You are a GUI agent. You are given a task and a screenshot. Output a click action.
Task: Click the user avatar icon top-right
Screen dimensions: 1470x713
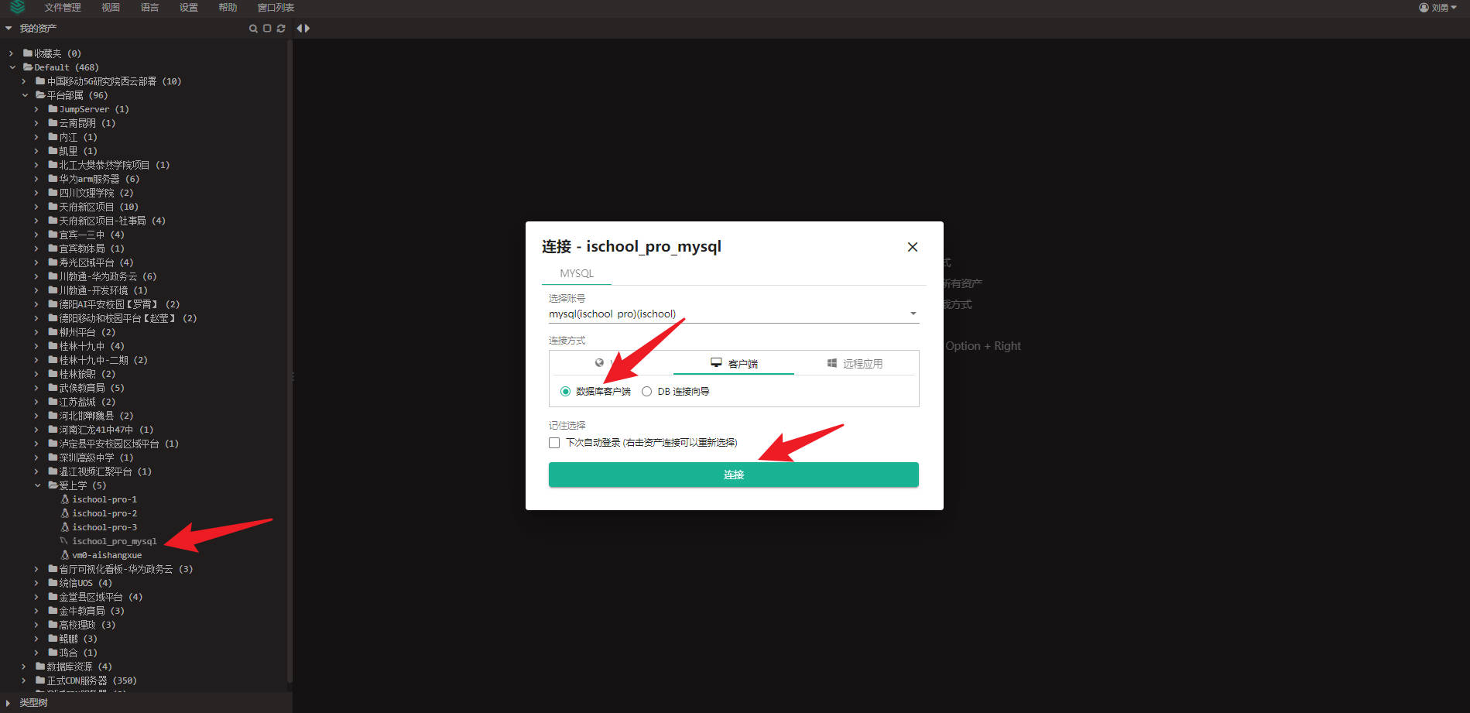coord(1424,8)
